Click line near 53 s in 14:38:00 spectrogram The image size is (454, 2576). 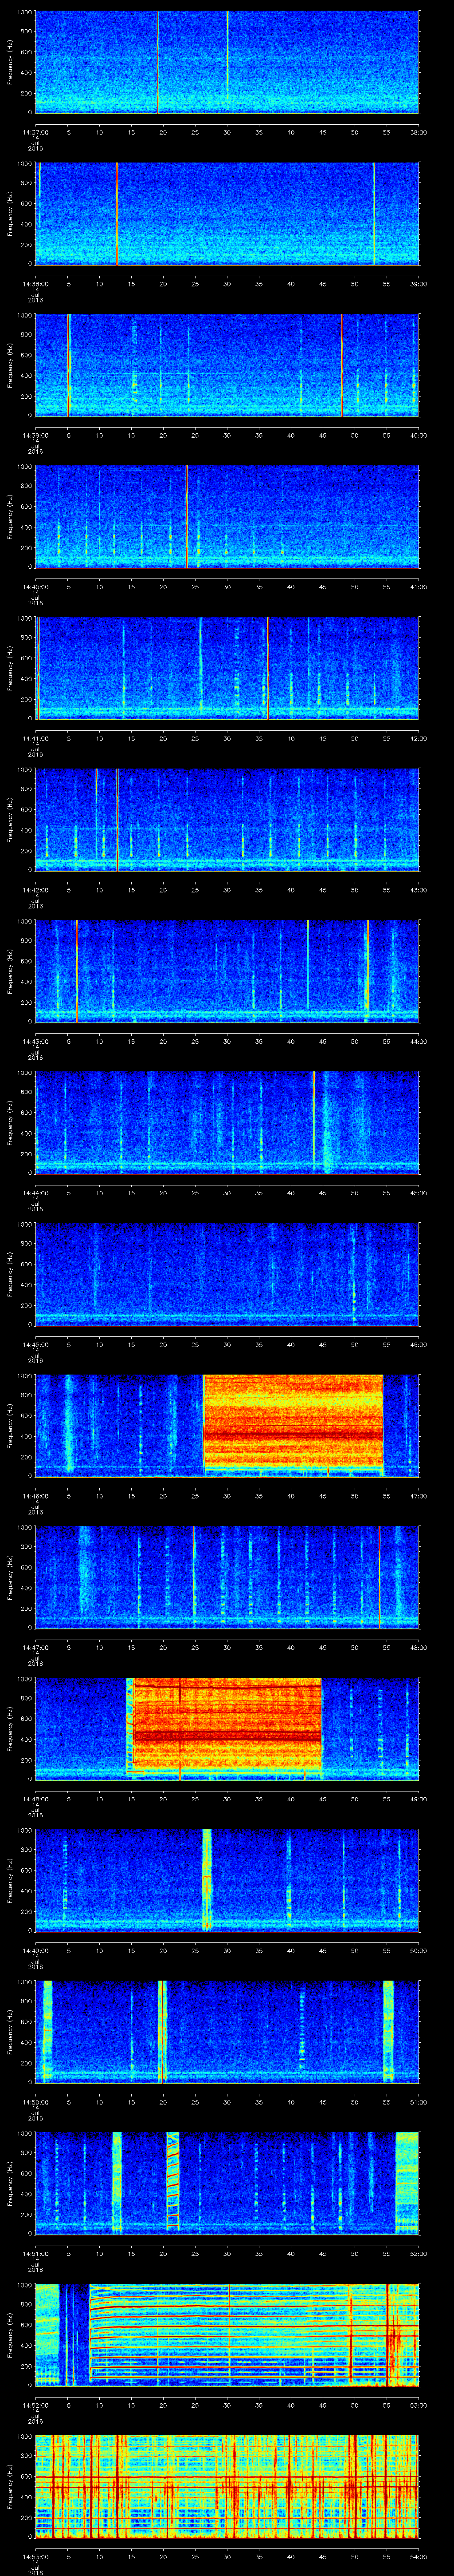[x=374, y=213]
